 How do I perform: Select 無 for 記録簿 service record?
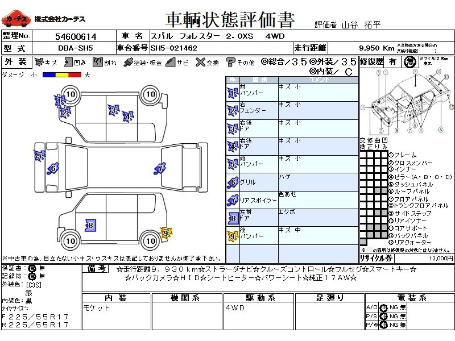coord(42,276)
